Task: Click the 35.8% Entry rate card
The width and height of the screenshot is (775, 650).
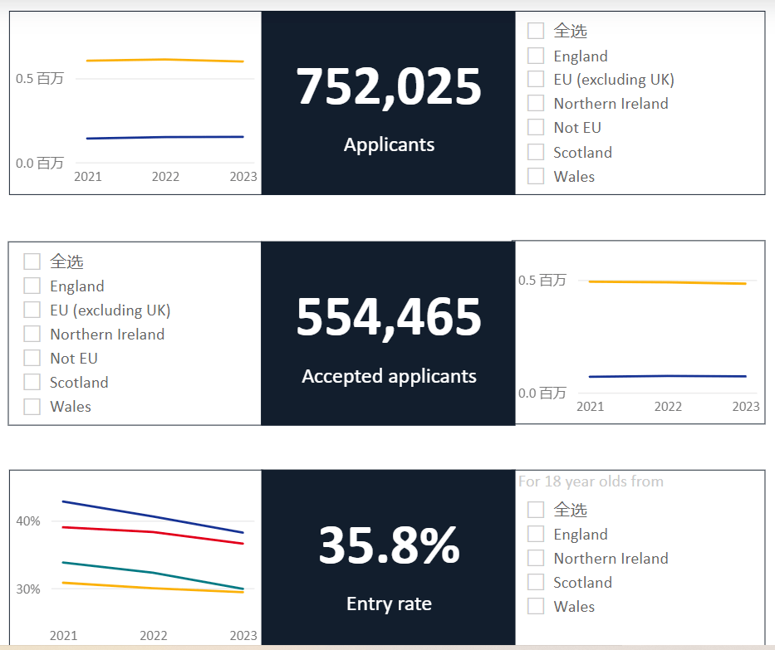Action: click(x=389, y=557)
